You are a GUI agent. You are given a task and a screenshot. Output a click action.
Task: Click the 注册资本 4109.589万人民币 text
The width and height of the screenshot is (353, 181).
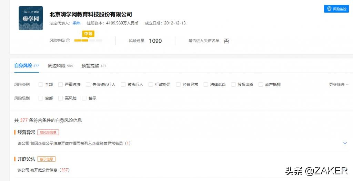point(113,23)
